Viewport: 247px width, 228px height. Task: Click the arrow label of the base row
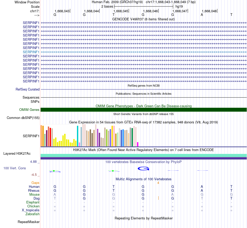(x=37, y=15)
